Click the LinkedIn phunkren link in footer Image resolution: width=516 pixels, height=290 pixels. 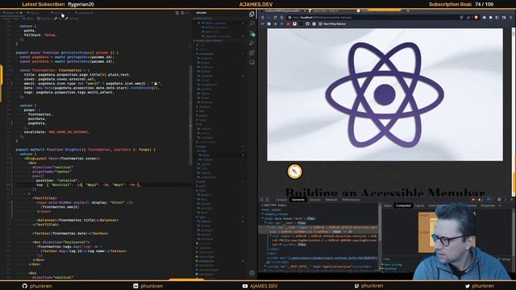pyautogui.click(x=148, y=286)
